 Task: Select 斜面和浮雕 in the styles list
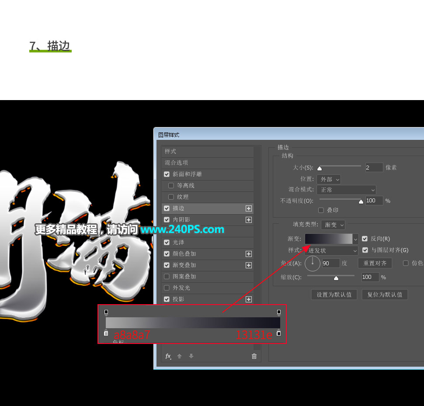pyautogui.click(x=188, y=174)
